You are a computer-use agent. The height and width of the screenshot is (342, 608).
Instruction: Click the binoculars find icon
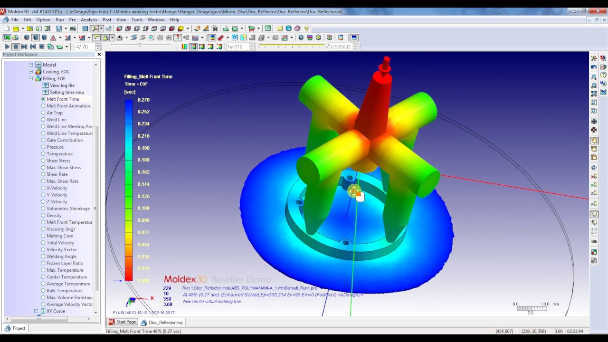(215, 28)
